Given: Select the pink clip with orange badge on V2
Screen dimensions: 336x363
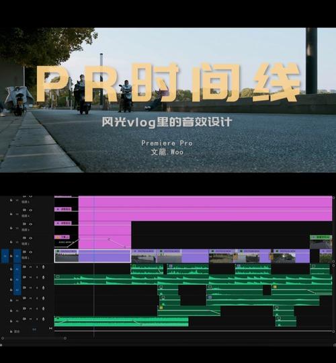Looking at the screenshot, I should (x=62, y=237).
